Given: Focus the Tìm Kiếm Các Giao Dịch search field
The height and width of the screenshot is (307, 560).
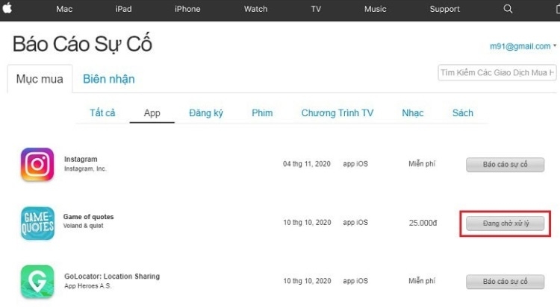Looking at the screenshot, I should coord(497,73).
